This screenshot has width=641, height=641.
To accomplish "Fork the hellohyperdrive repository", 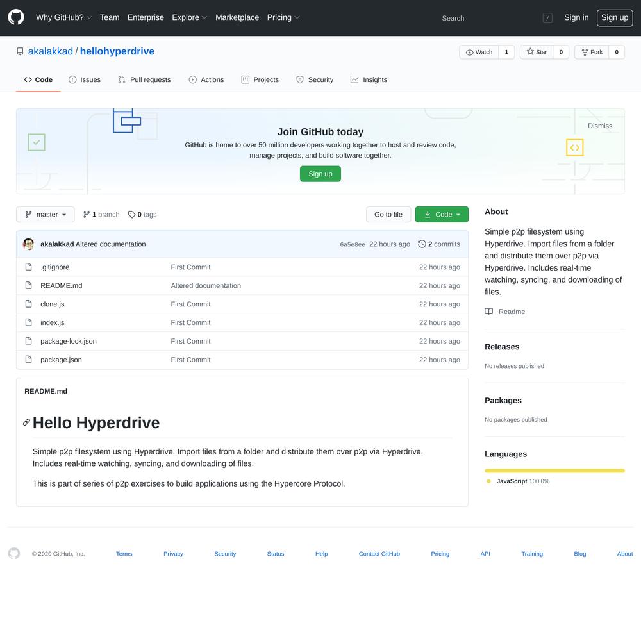I will tap(592, 52).
